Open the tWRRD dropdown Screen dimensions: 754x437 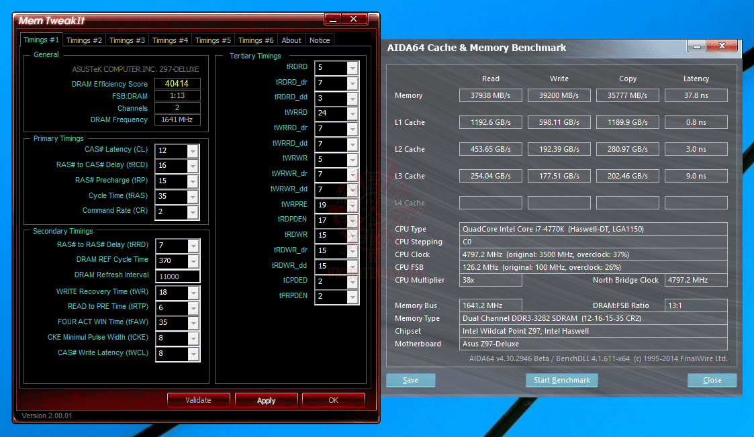[x=352, y=113]
